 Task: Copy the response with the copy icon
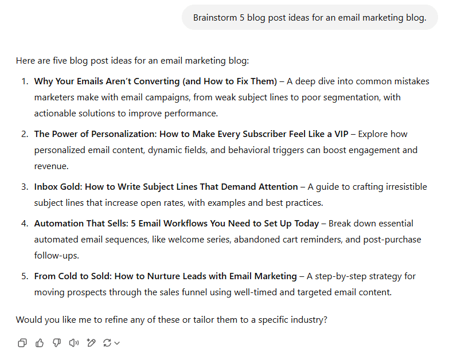22,343
